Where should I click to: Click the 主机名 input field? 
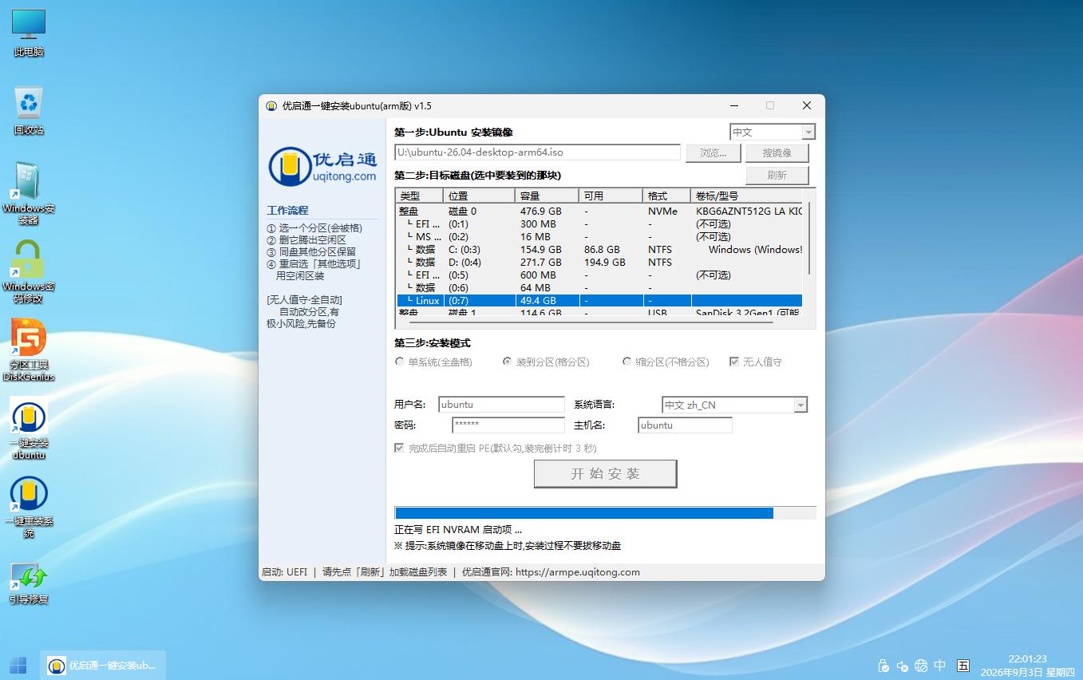click(685, 425)
